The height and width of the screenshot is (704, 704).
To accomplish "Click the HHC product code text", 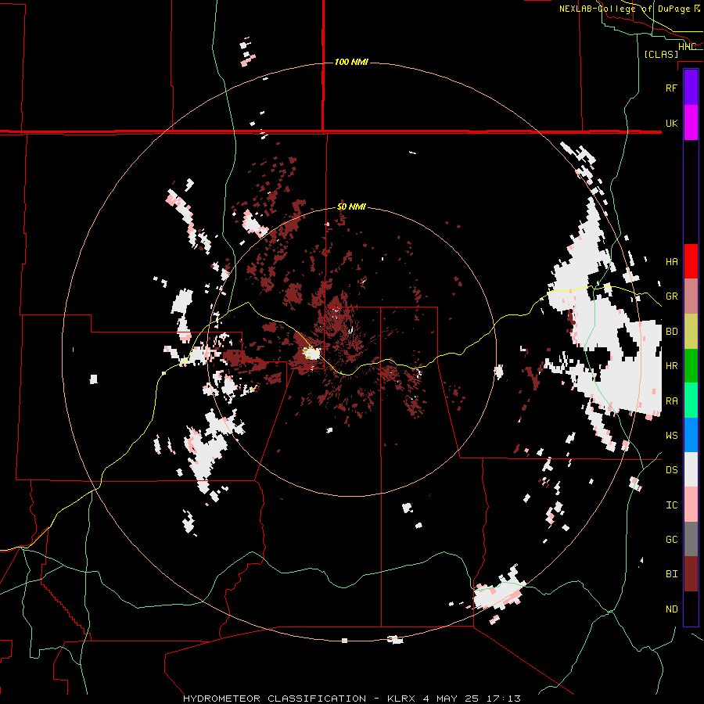I will click(x=687, y=47).
